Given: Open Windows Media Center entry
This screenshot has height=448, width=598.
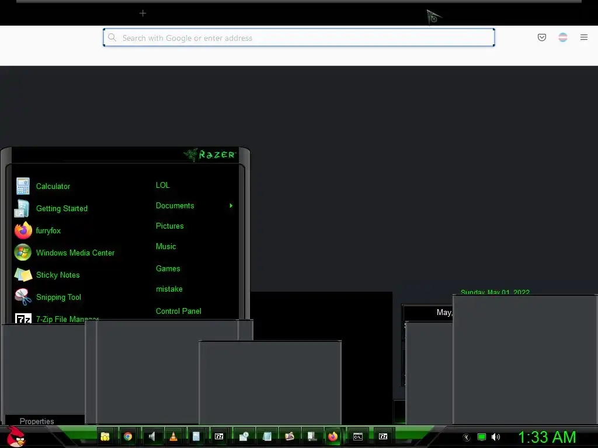Looking at the screenshot, I should point(75,253).
